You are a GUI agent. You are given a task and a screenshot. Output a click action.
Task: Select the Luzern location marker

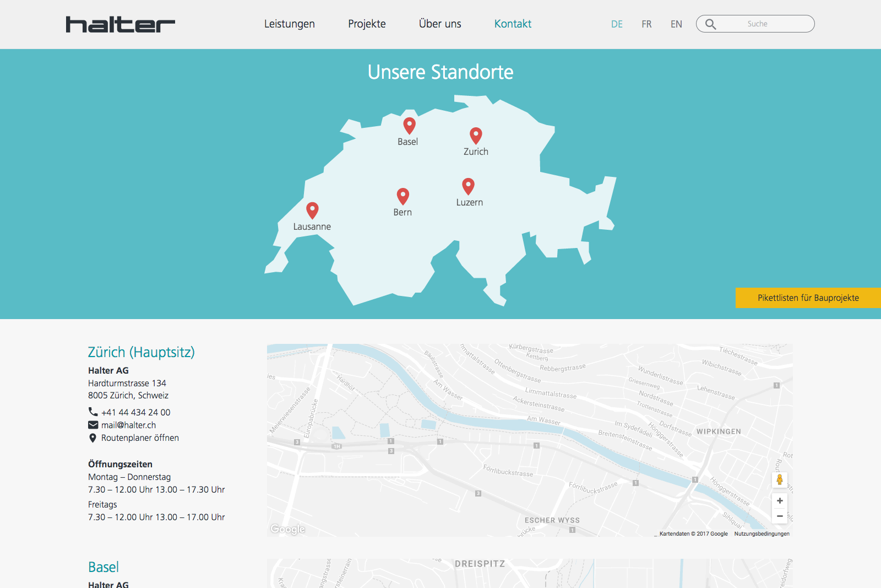468,186
